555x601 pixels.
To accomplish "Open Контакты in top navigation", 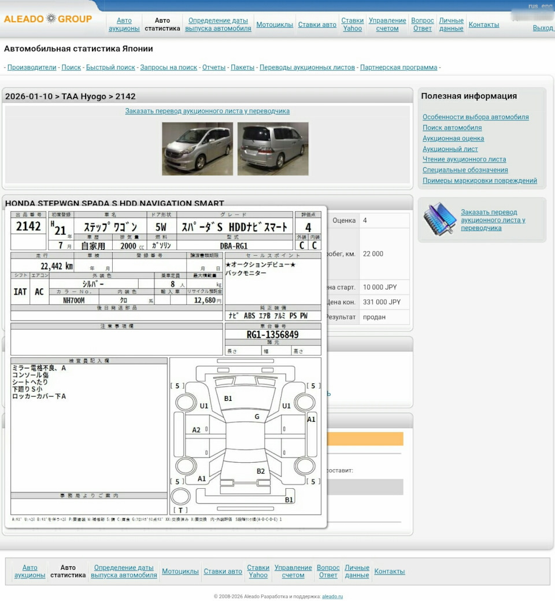I will coord(484,24).
